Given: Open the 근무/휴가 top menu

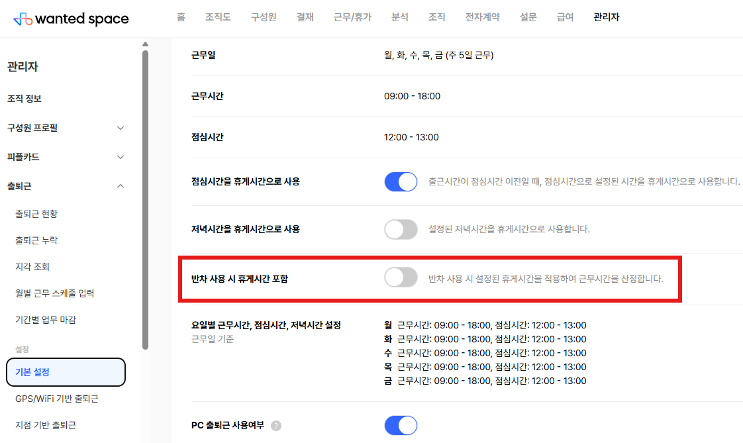Looking at the screenshot, I should tap(352, 17).
